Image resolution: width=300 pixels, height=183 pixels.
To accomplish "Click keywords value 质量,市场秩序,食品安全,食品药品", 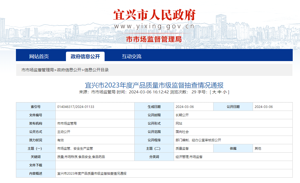I will click(81, 157).
